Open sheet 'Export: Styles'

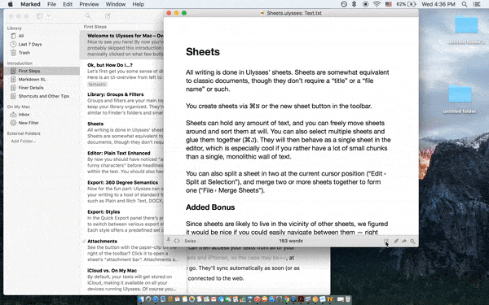point(122,220)
